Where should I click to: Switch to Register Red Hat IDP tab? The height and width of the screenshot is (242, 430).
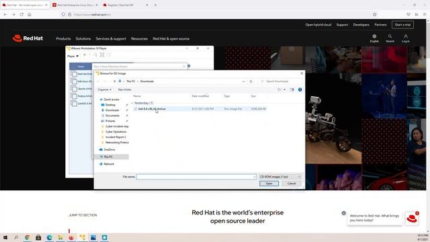point(125,5)
